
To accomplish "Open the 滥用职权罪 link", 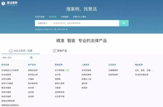I will tap(60, 92).
